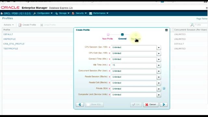Click the ORCL / PDB1 database label
The image size is (208, 117).
point(17,13)
